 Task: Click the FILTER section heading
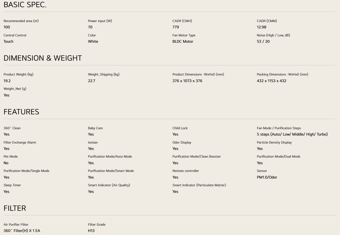[15, 208]
